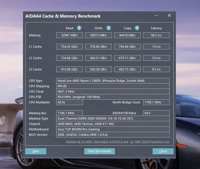Select L3 Cache copy 403.73 GB/s

click(x=127, y=69)
